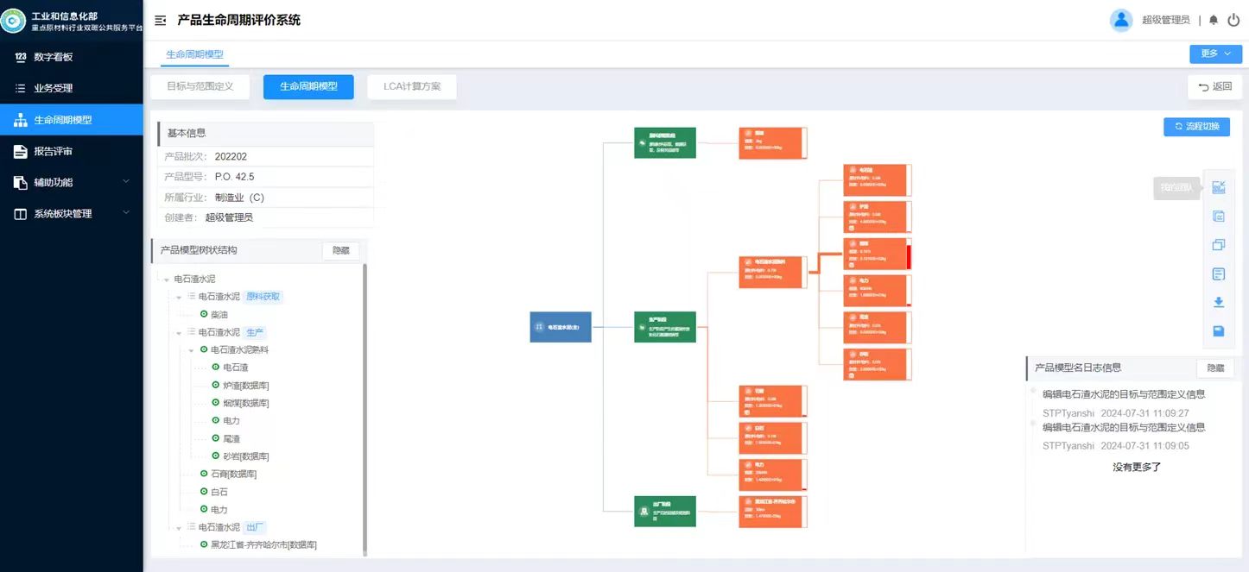Click the overlapping squares copy icon
The width and height of the screenshot is (1249, 572).
click(x=1219, y=245)
